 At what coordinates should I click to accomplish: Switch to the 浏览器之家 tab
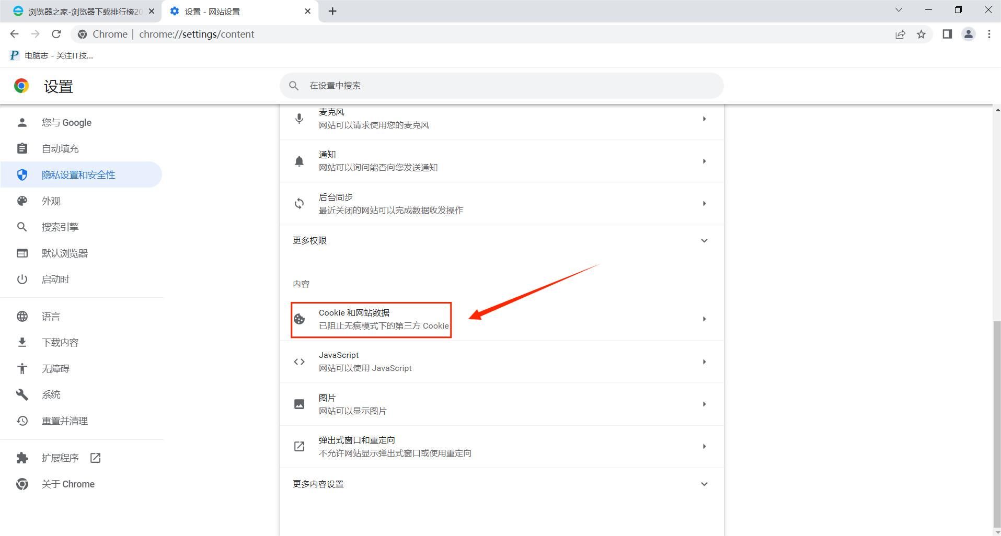click(x=84, y=11)
